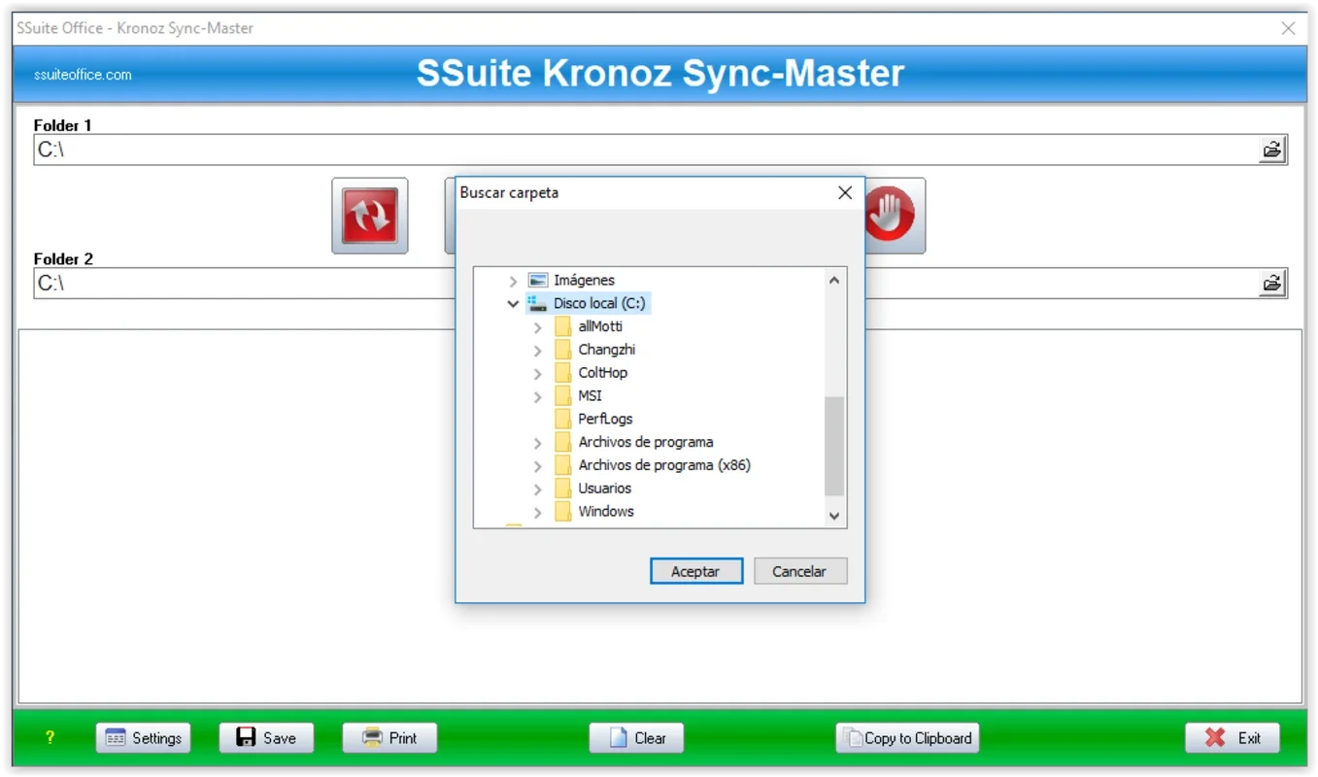The height and width of the screenshot is (777, 1318).
Task: Click the folder tree scrollbar up arrow
Action: pos(834,280)
